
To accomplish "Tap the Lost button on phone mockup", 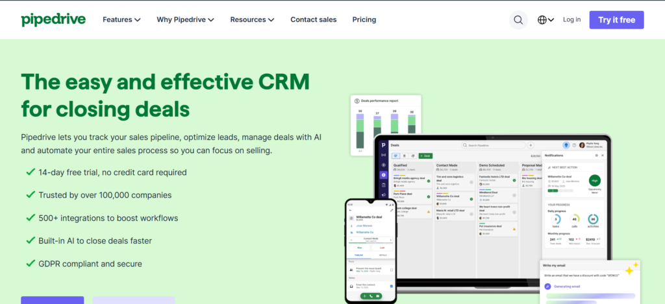I will [x=382, y=248].
